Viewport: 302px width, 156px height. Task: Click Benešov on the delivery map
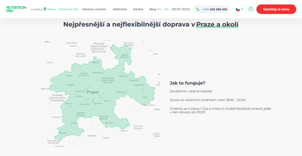[x=110, y=123]
